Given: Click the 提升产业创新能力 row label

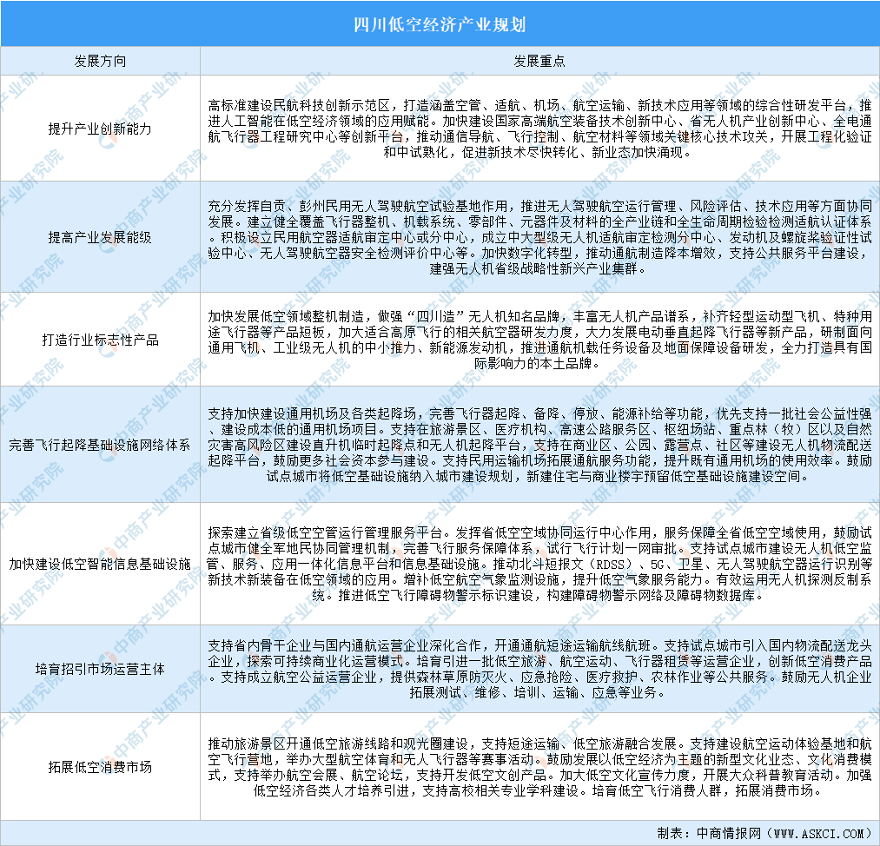Looking at the screenshot, I should point(100,129).
